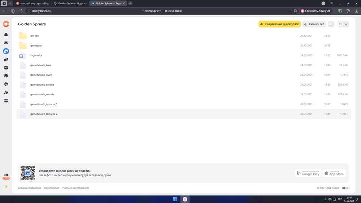Select the gamedata.db_sounds file row
The width and height of the screenshot is (361, 203).
(x=183, y=95)
